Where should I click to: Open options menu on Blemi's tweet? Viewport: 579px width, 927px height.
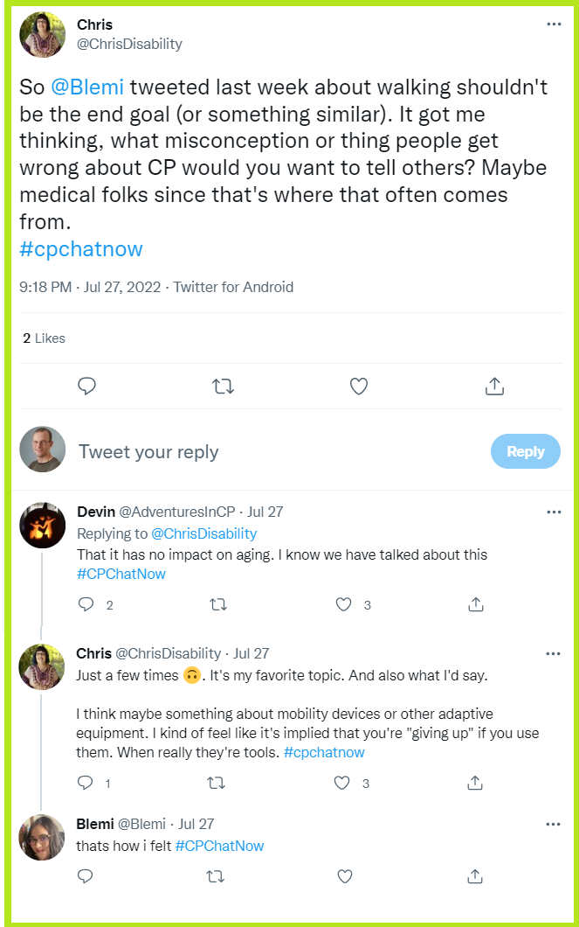click(x=554, y=824)
